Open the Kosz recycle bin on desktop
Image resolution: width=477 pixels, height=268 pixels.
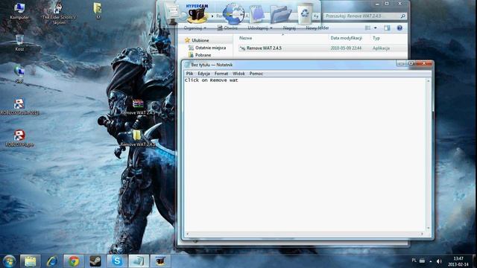pos(19,43)
